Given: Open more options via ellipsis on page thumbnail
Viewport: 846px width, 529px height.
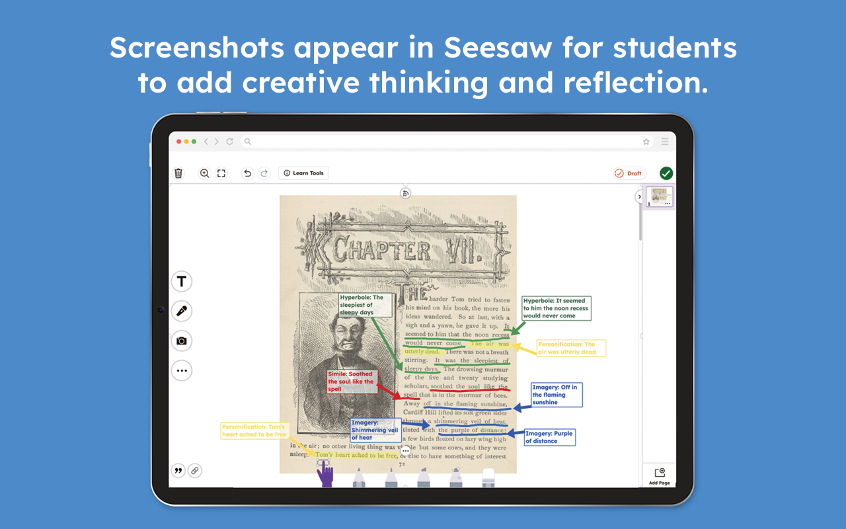Looking at the screenshot, I should pyautogui.click(x=668, y=204).
